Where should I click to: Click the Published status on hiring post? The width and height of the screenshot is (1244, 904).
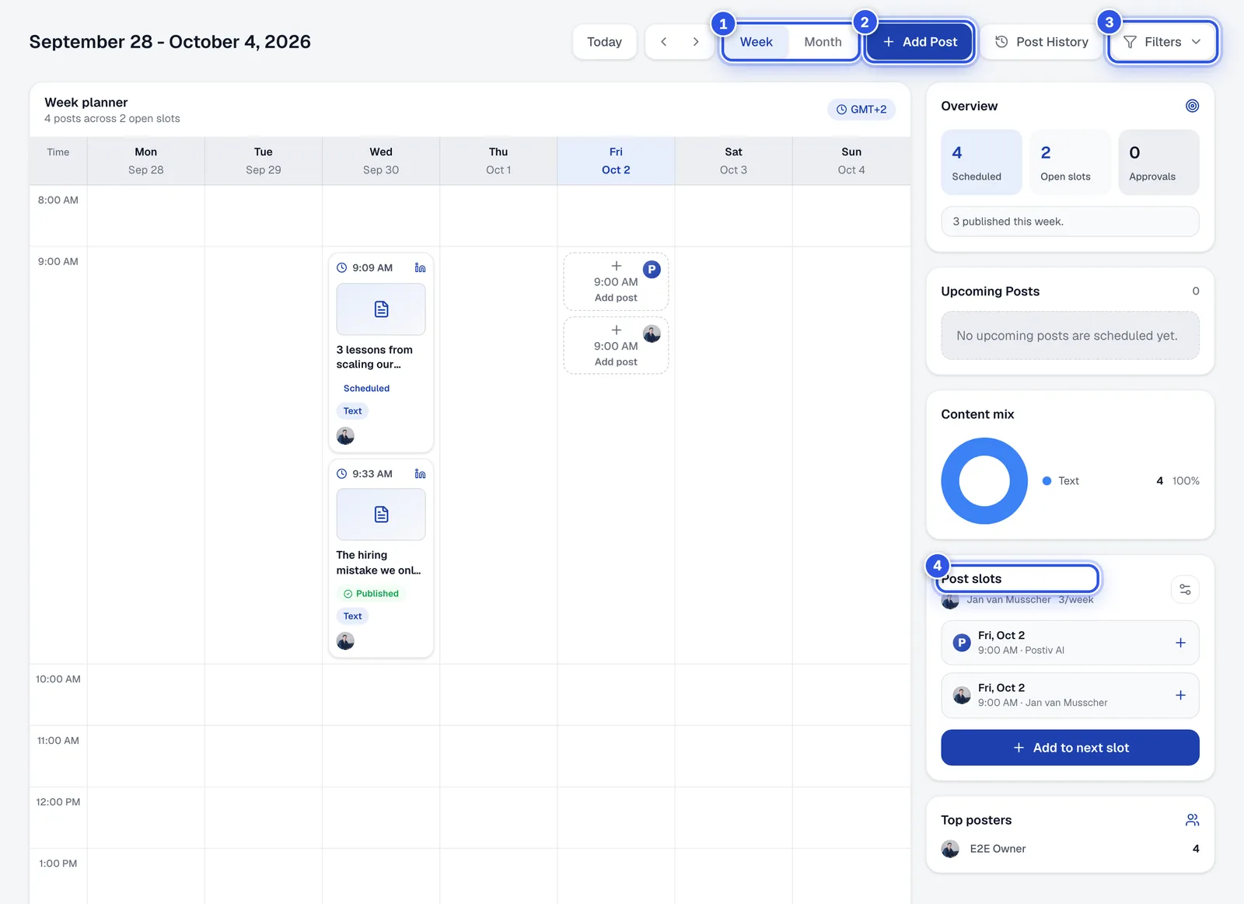pos(371,594)
